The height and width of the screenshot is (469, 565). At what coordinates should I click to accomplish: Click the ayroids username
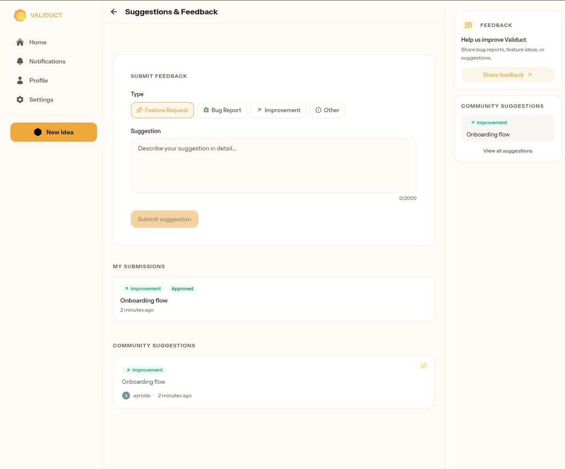click(142, 396)
